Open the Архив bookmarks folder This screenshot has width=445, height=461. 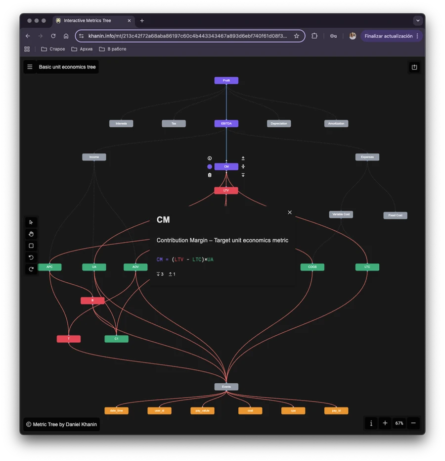pos(82,49)
